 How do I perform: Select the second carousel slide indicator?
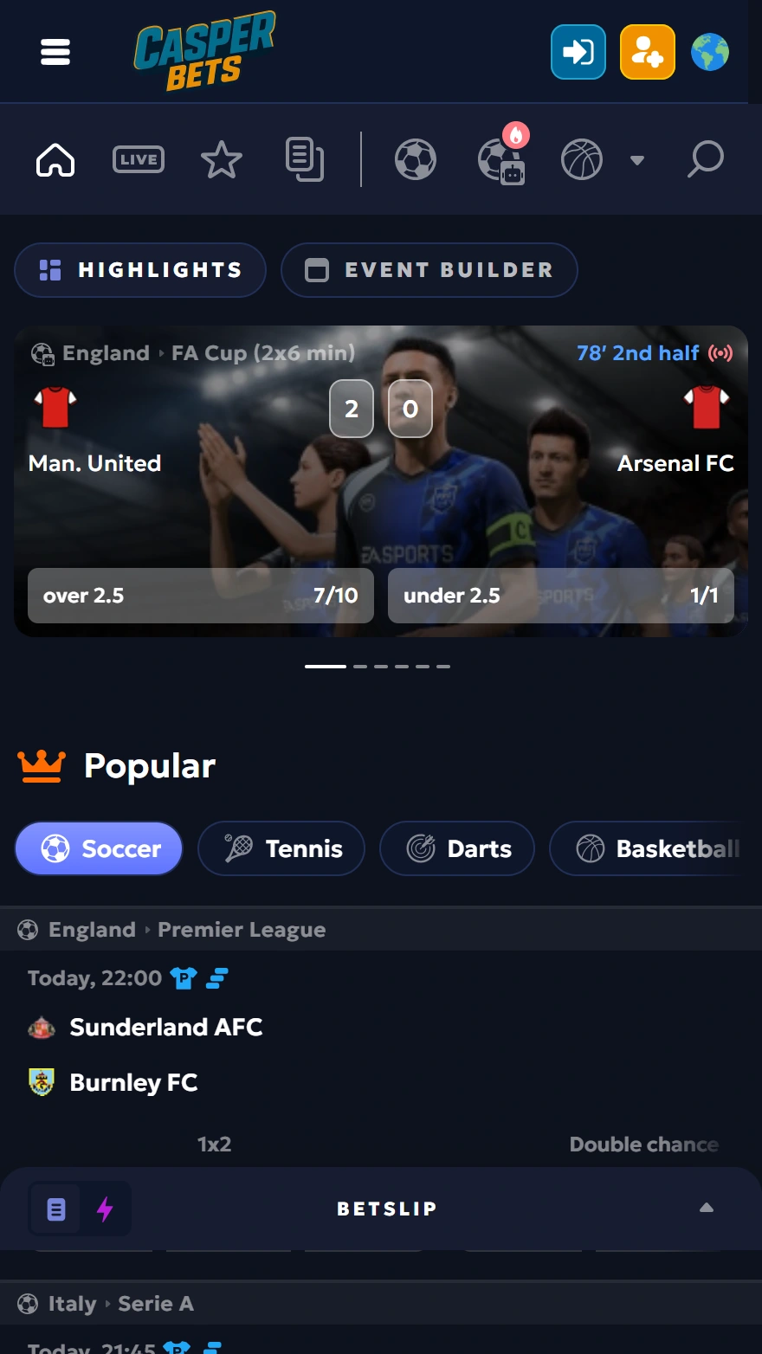(360, 667)
